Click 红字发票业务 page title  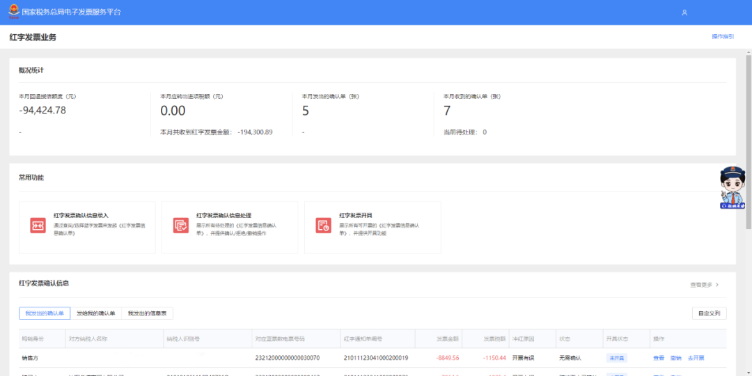point(33,37)
